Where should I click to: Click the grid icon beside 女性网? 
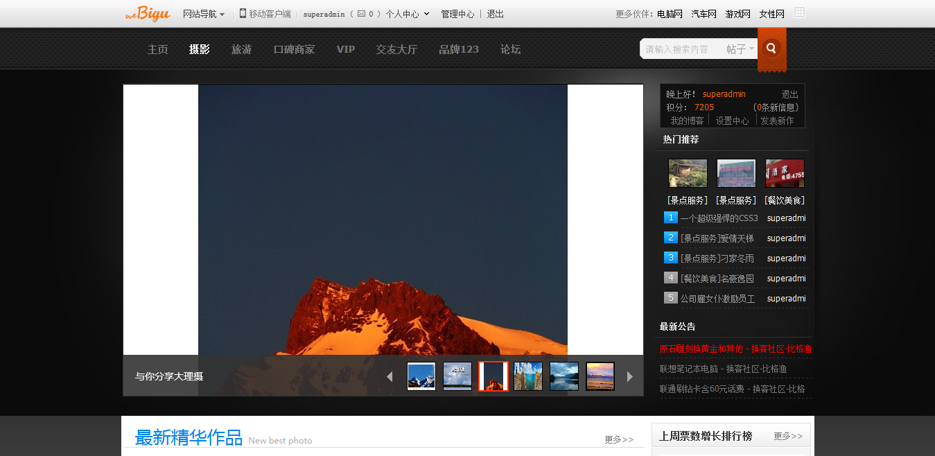pyautogui.click(x=799, y=12)
